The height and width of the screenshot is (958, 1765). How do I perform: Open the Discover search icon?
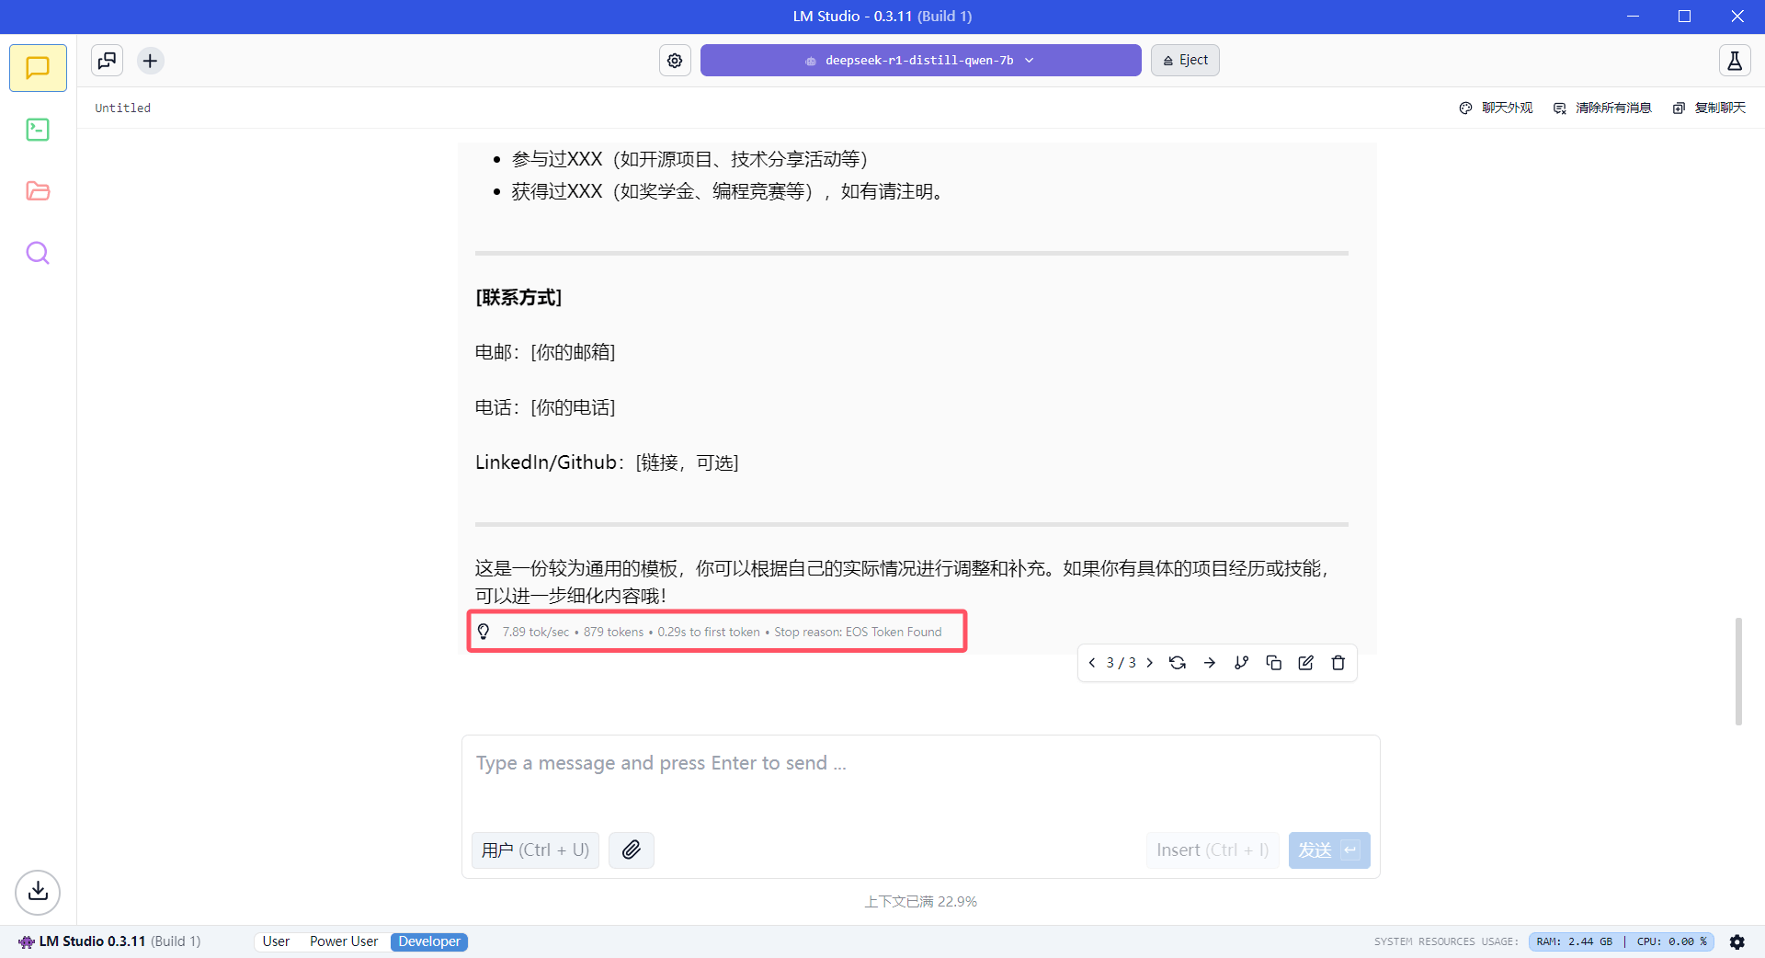click(38, 253)
